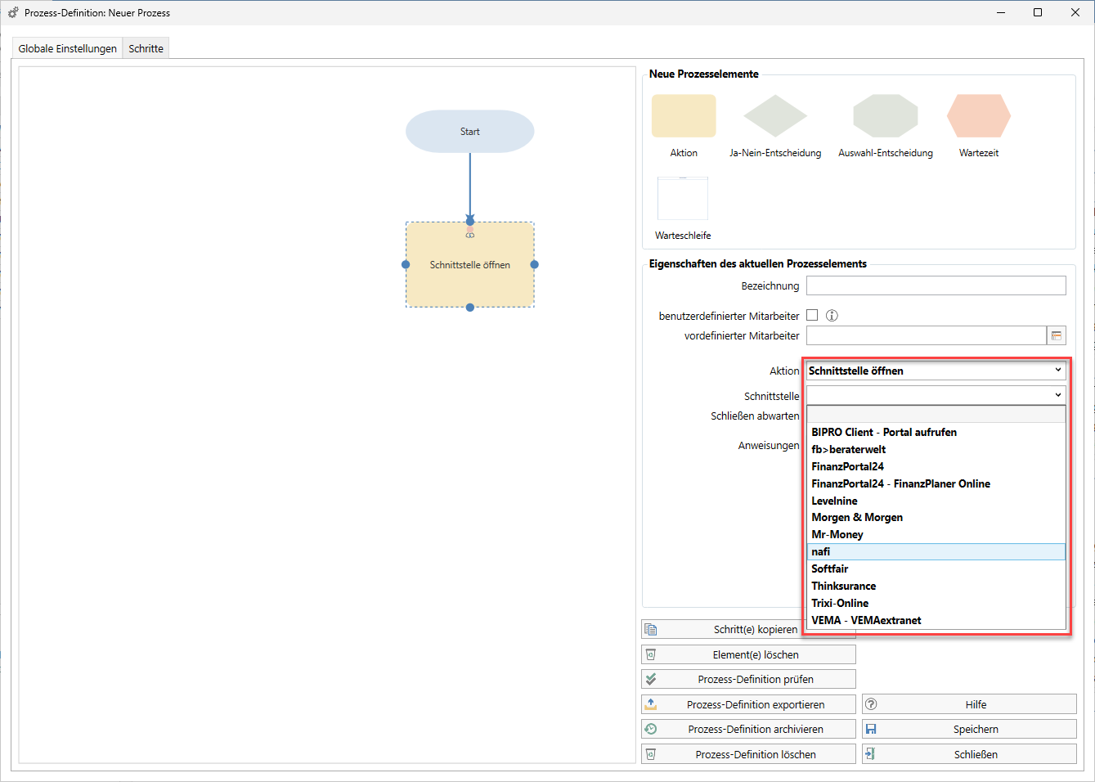Pick the Ja-Nein-Entscheidung diamond shape

tap(774, 115)
